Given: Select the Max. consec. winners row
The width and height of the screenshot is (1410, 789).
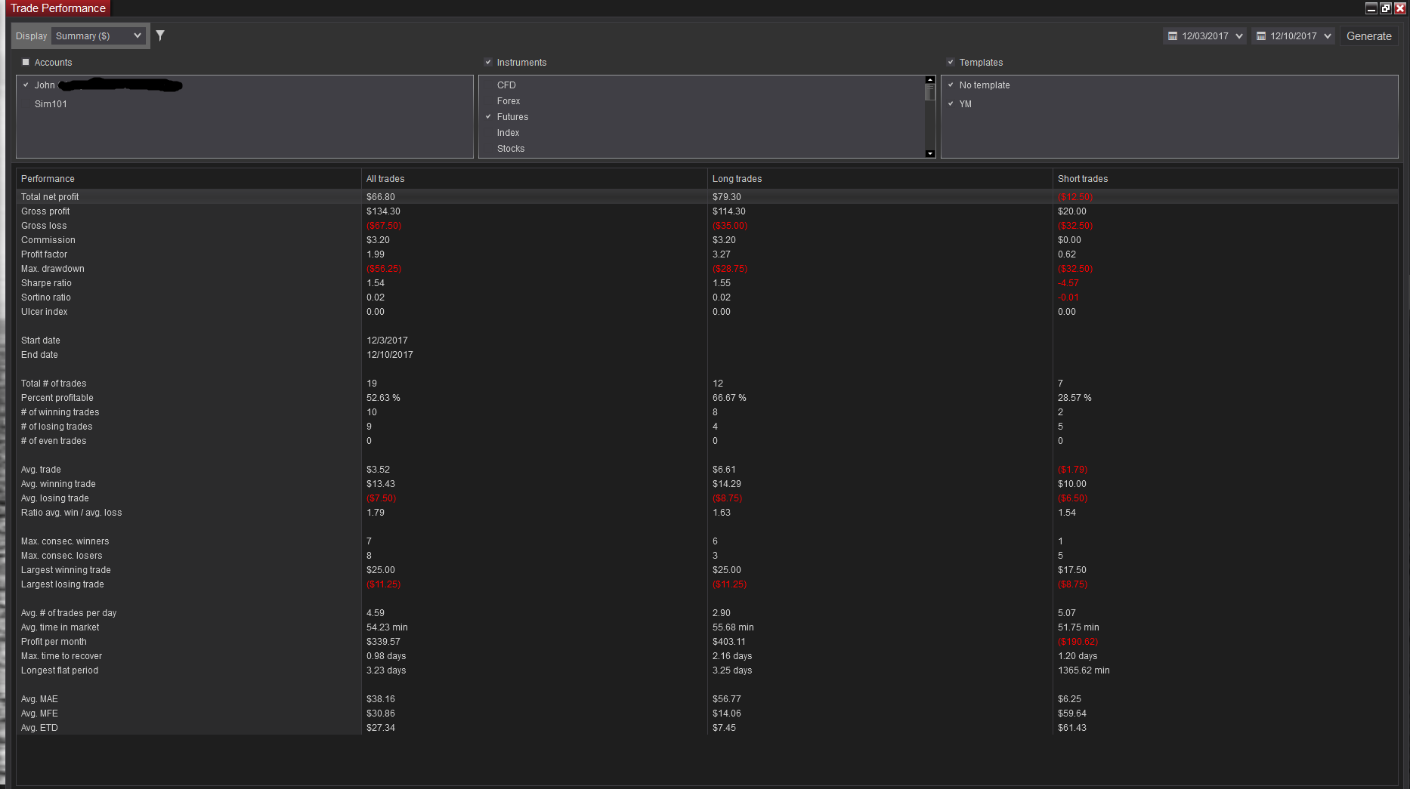Looking at the screenshot, I should [x=707, y=541].
